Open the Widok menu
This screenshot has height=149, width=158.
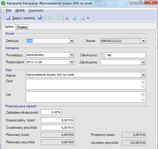click(x=20, y=10)
